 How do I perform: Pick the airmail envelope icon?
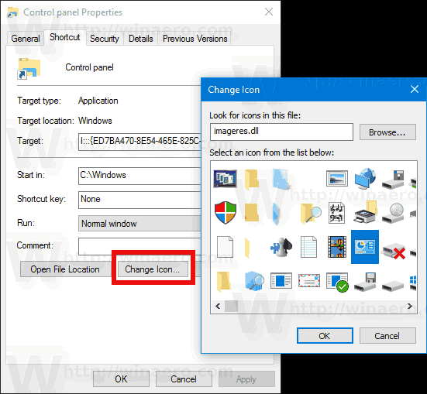(309, 280)
